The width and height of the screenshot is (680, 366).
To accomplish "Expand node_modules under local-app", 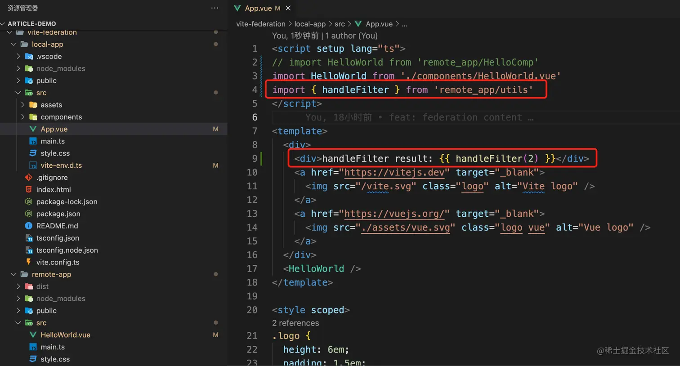I will 18,68.
